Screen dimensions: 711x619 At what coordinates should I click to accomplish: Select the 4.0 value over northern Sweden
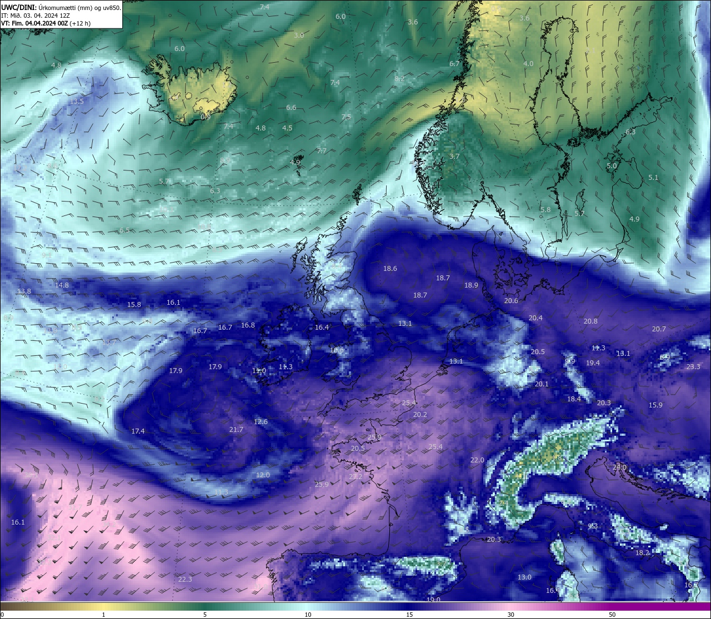pyautogui.click(x=528, y=63)
